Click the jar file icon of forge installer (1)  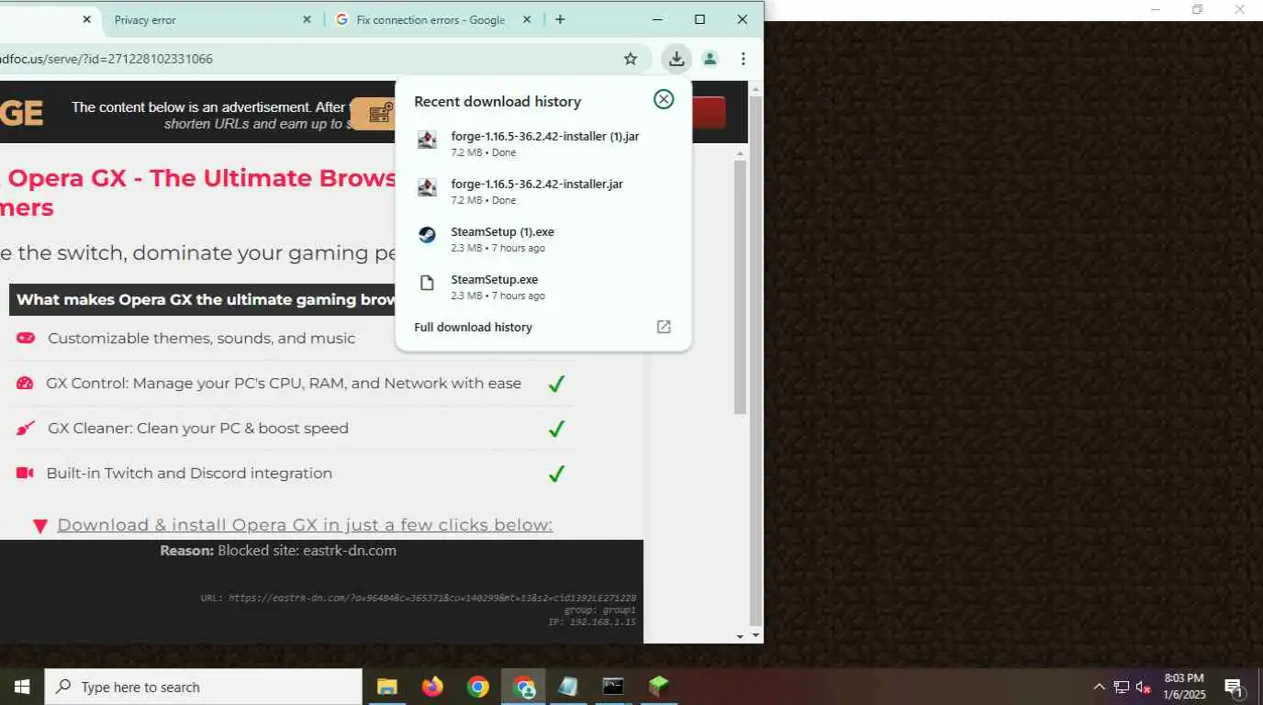[427, 140]
